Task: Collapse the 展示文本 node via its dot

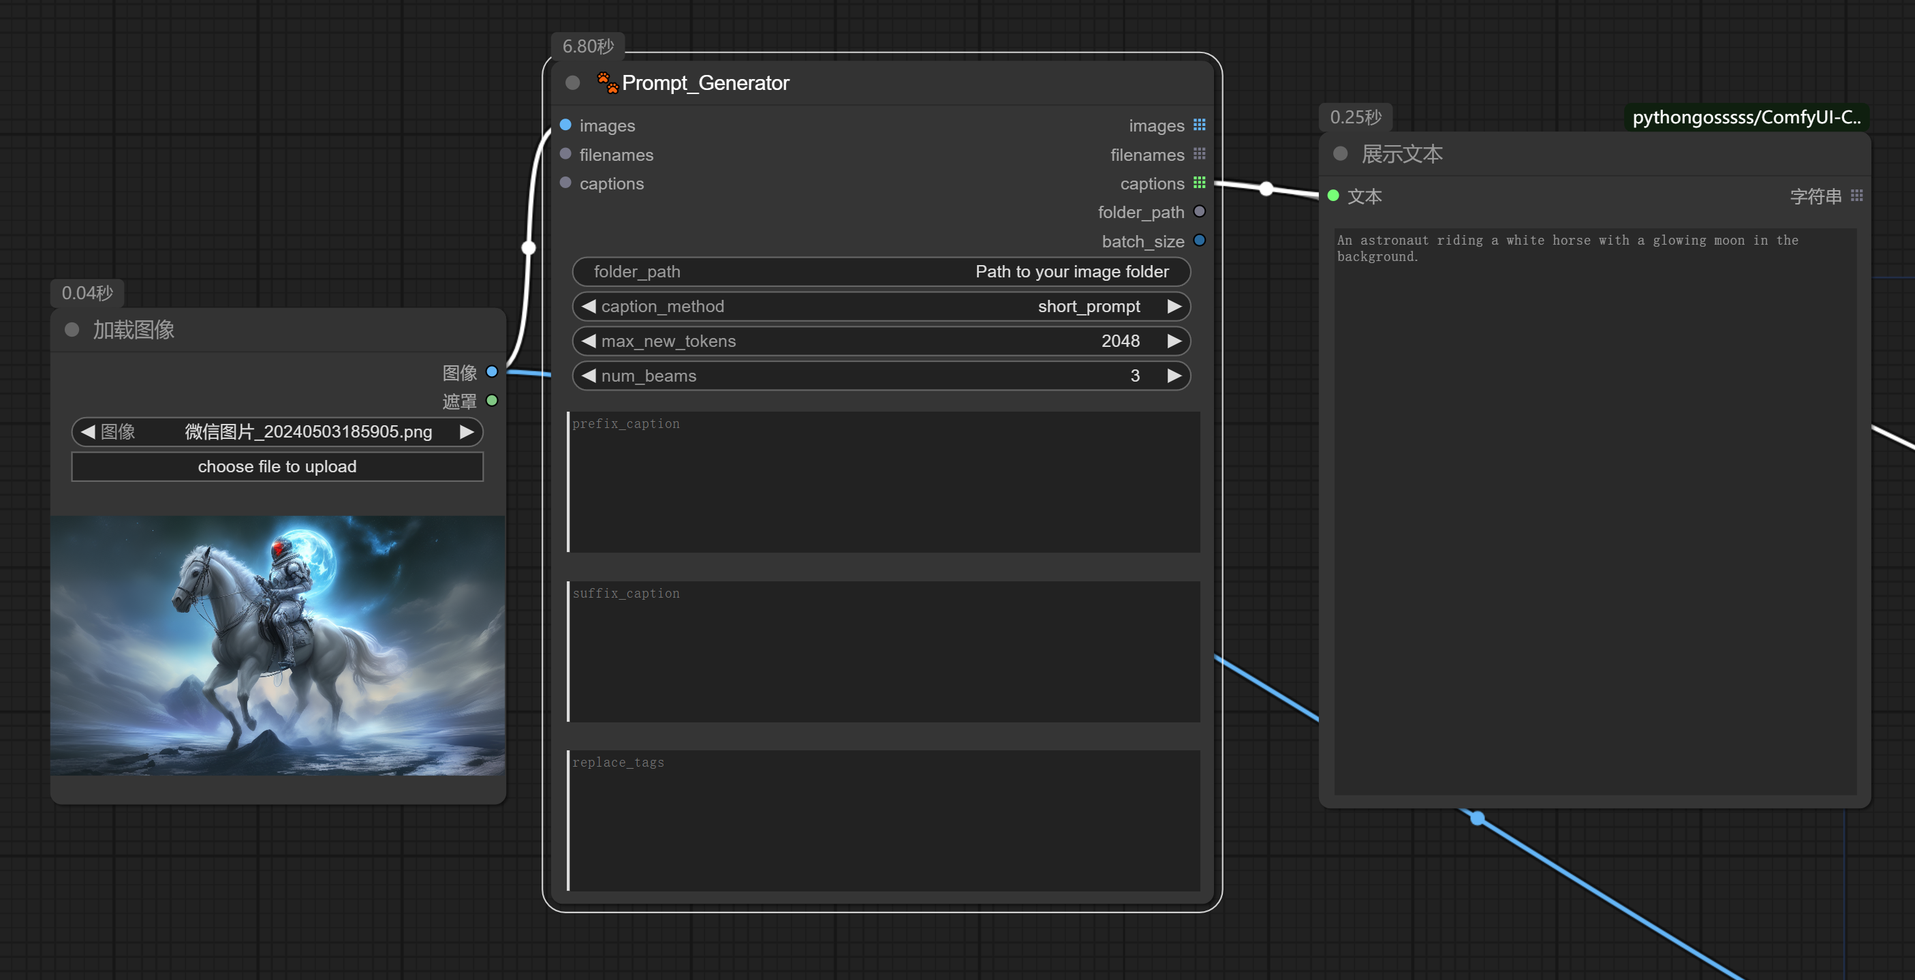Action: [1340, 154]
